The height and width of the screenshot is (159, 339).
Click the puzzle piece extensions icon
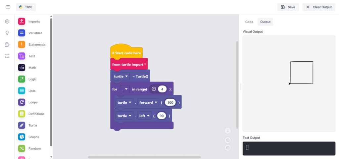[x=7, y=45]
